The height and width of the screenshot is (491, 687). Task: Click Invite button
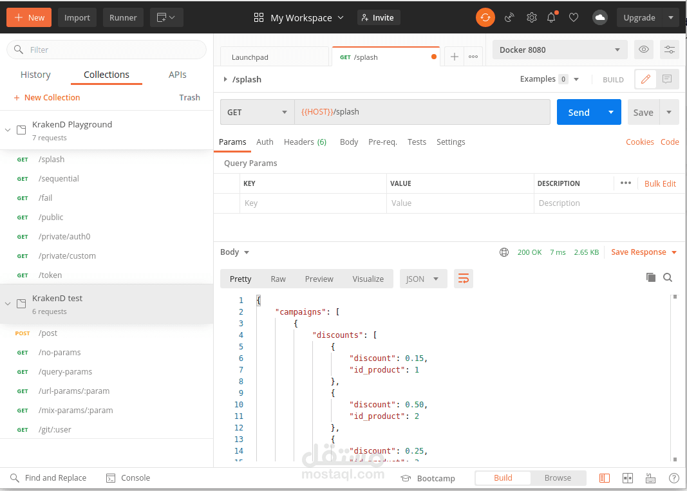379,17
